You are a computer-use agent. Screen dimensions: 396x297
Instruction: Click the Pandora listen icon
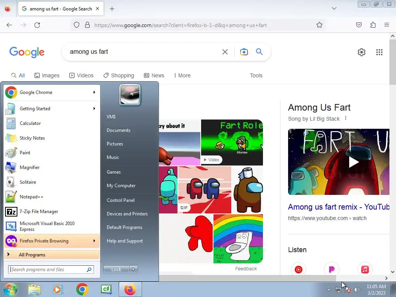click(x=331, y=270)
